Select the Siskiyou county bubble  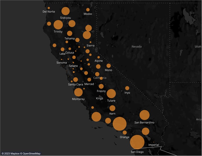[x=65, y=11]
